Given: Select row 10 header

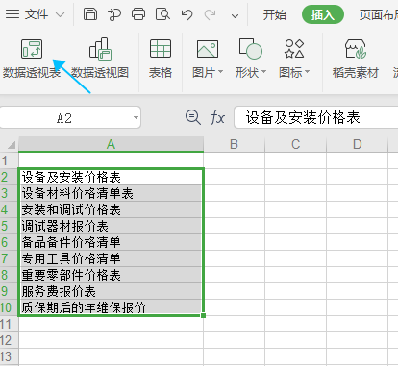Looking at the screenshot, I should pos(9,307).
